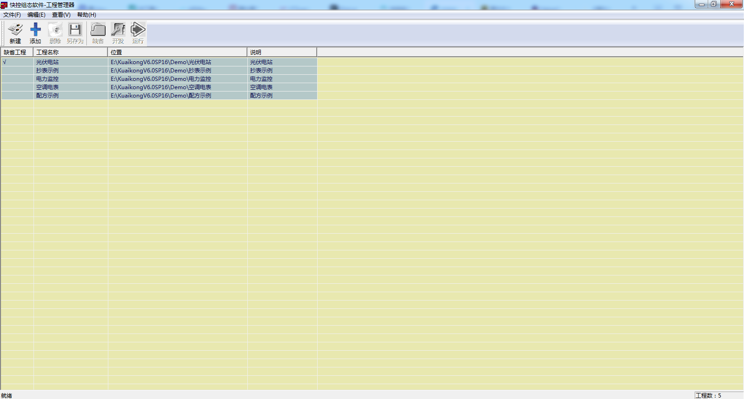The image size is (744, 399).
Task: Click the 缺省 (Default) folder icon
Action: [98, 30]
